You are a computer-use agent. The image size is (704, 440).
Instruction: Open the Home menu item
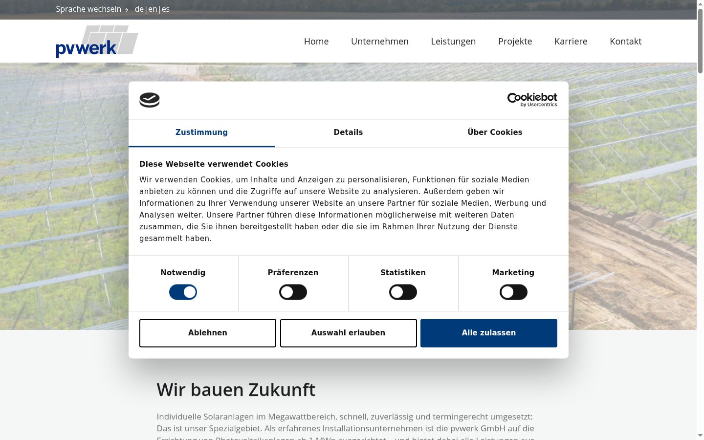tap(316, 42)
